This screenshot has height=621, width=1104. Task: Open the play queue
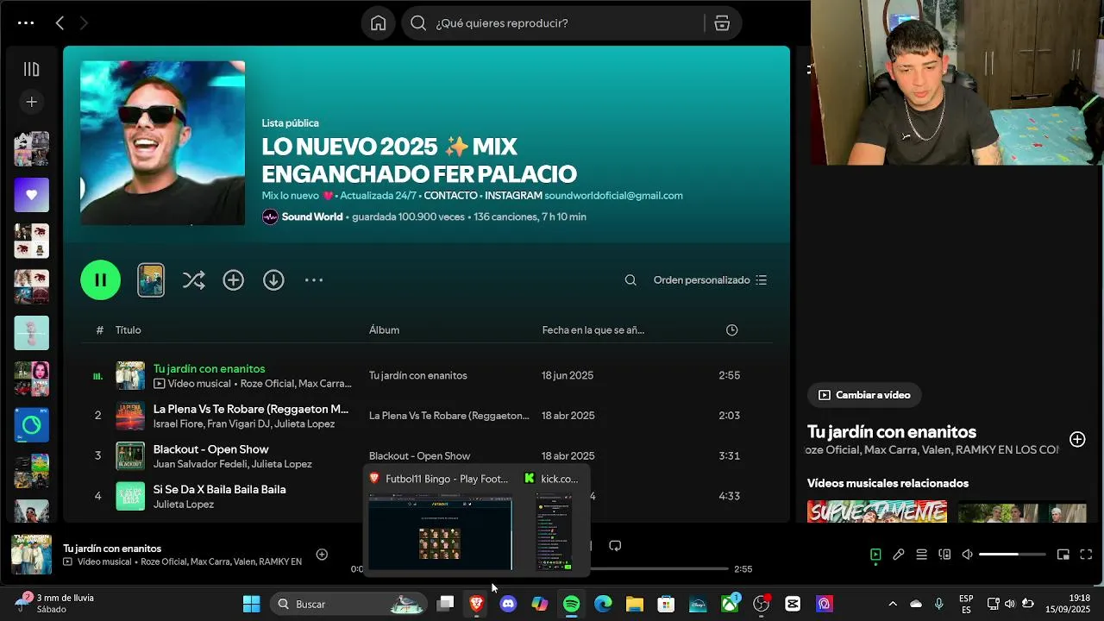(922, 555)
